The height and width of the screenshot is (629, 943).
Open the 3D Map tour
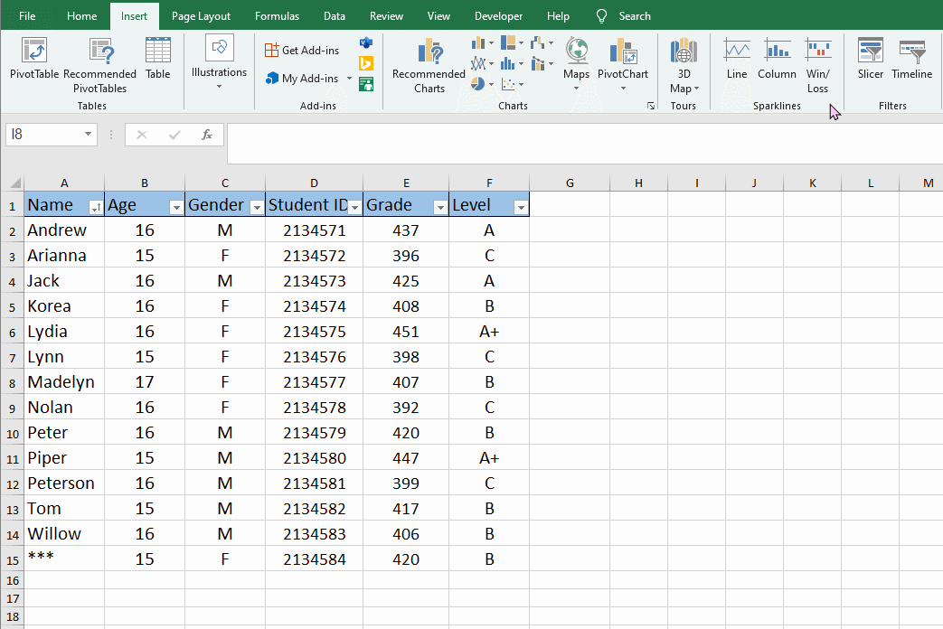point(684,66)
